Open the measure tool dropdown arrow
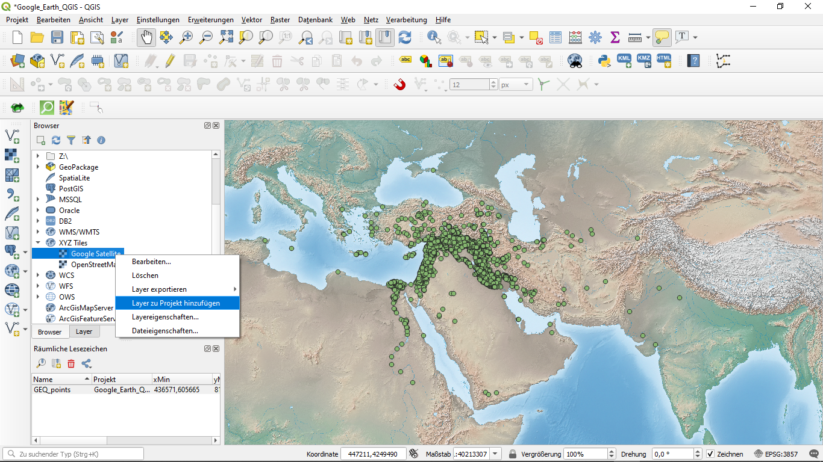Image resolution: width=823 pixels, height=462 pixels. pos(648,37)
